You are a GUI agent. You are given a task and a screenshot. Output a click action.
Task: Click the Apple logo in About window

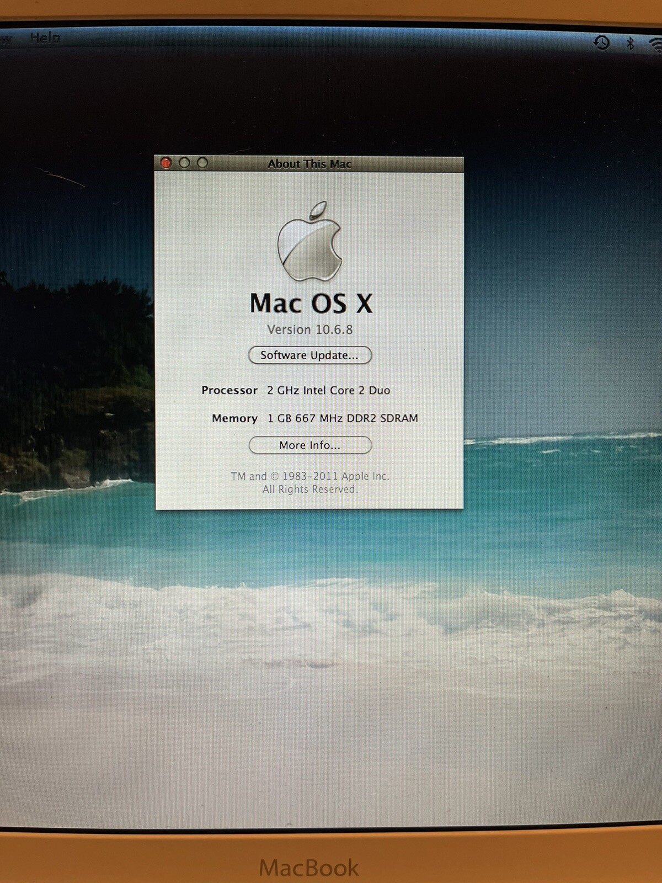309,241
